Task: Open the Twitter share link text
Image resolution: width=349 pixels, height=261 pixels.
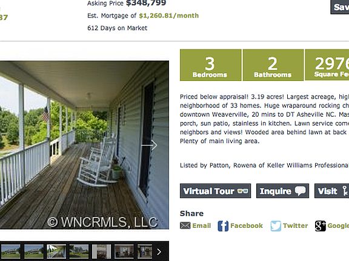Action: [295, 226]
